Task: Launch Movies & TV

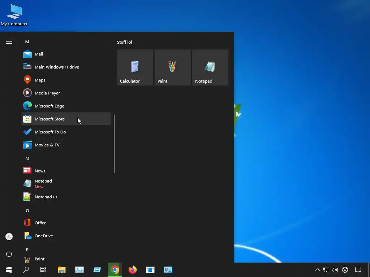Action: tap(66, 145)
